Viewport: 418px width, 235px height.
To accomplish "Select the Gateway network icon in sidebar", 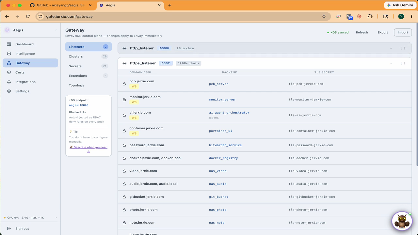I will (9, 63).
